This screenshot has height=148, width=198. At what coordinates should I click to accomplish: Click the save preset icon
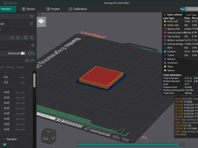[27, 60]
